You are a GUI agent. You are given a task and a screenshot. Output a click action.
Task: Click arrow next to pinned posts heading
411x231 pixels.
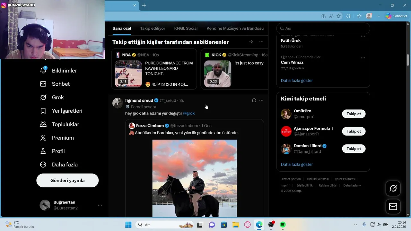click(x=251, y=42)
